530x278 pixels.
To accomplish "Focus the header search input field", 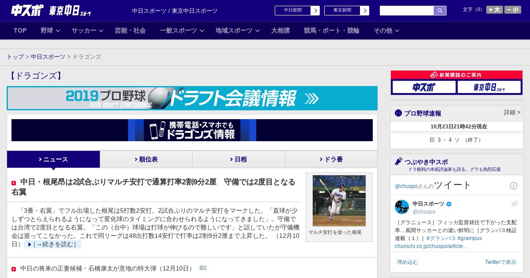I will 407,11.
